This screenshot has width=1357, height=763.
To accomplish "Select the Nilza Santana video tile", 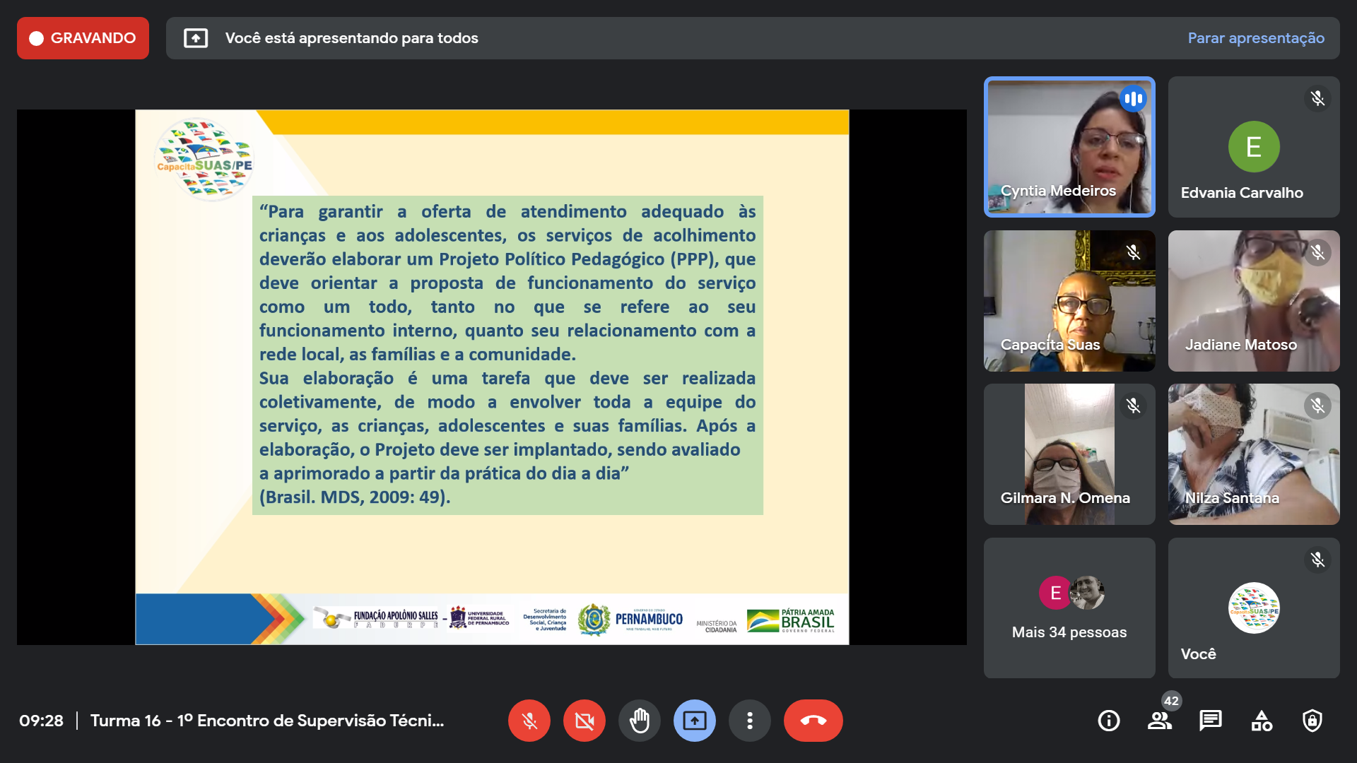I will point(1253,454).
